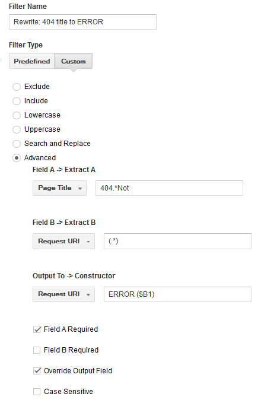Click the Constructor ERROR ($B1) field

pyautogui.click(x=177, y=294)
